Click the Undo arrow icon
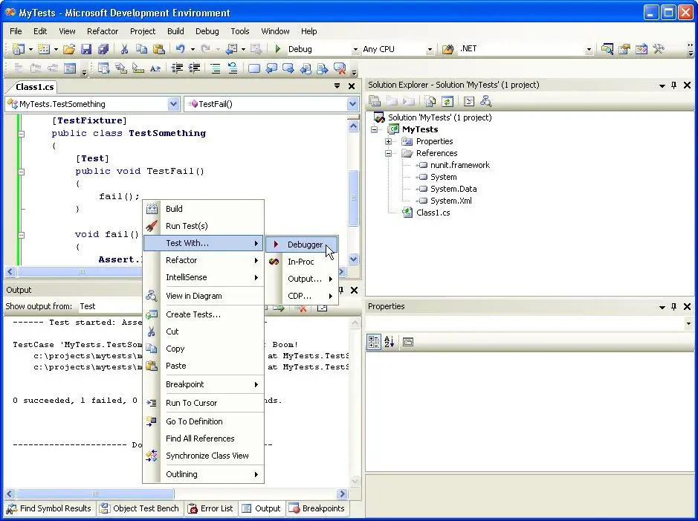 tap(181, 49)
